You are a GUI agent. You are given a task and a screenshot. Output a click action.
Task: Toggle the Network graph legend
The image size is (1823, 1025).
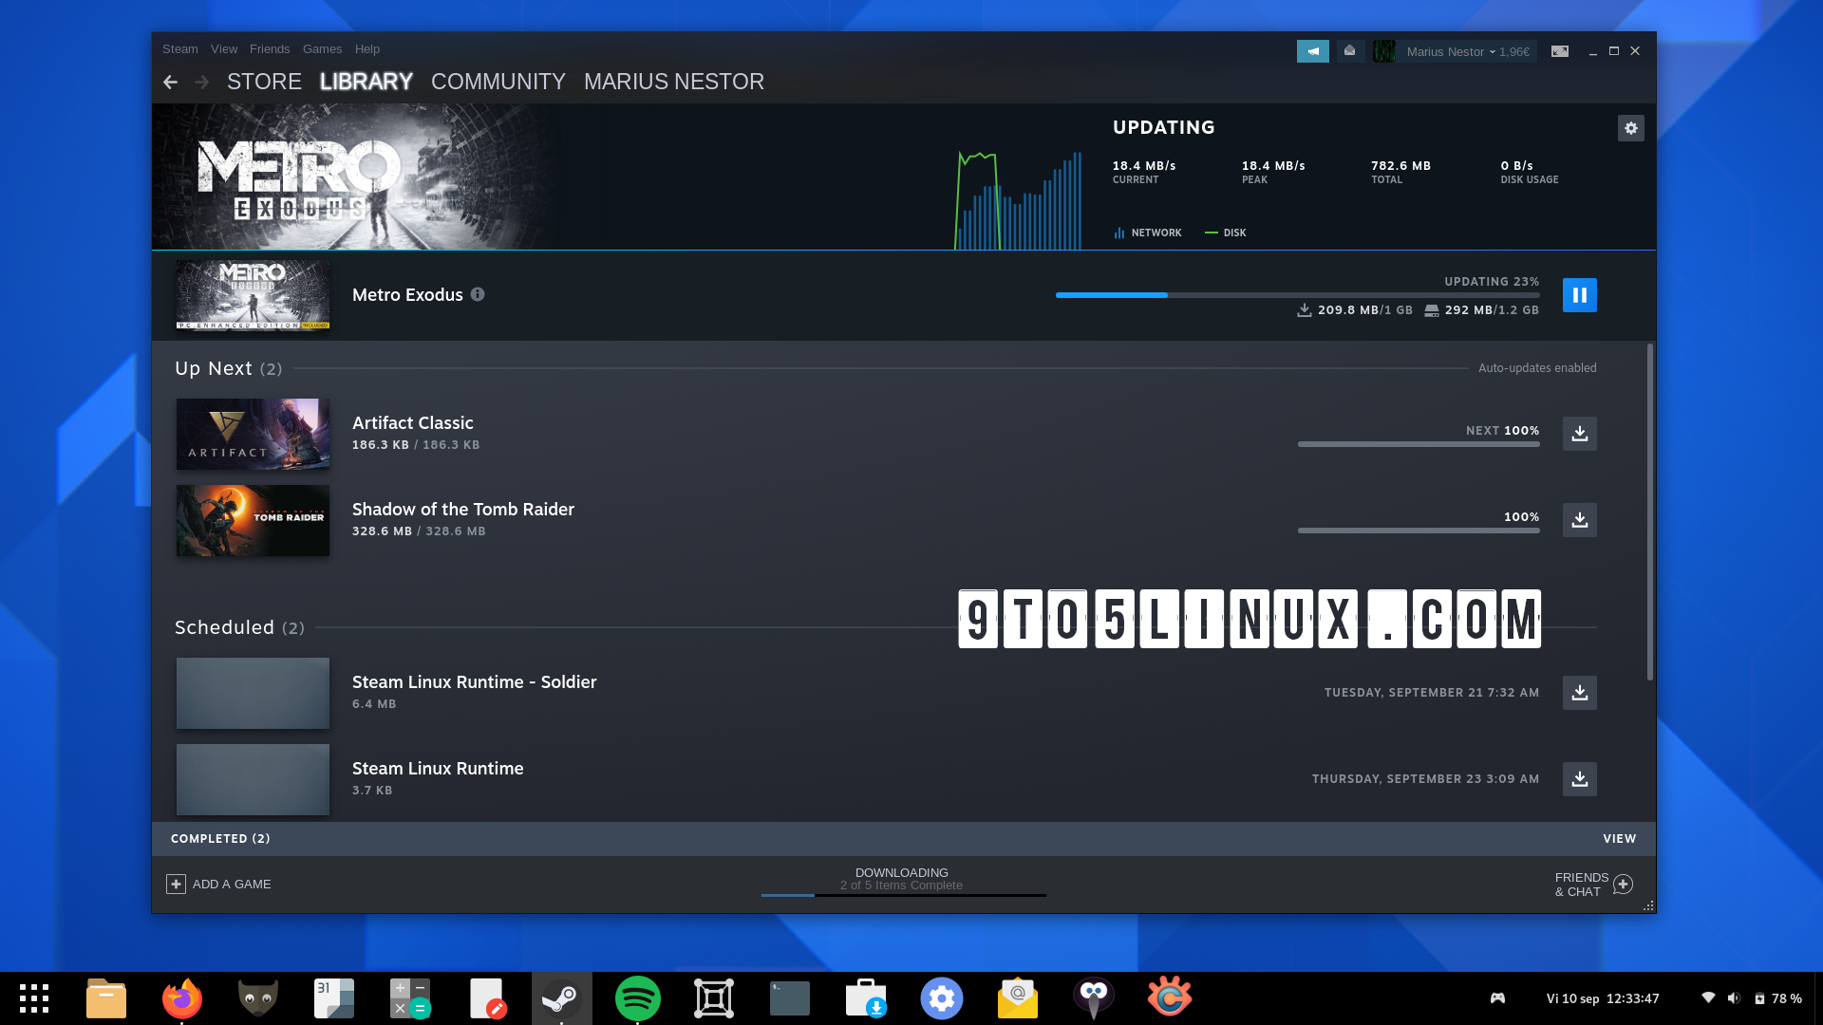[x=1147, y=233]
